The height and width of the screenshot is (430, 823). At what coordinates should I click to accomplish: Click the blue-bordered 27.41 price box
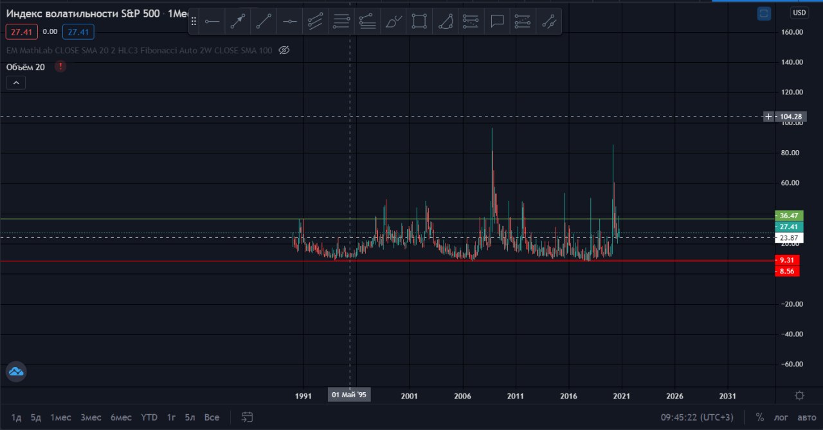pos(78,31)
